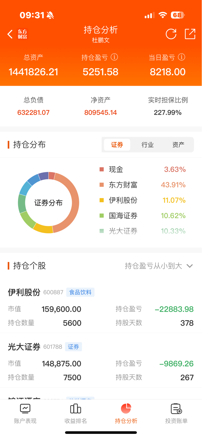
Task: Tap total liabilities 632281.07
Action: pyautogui.click(x=33, y=113)
